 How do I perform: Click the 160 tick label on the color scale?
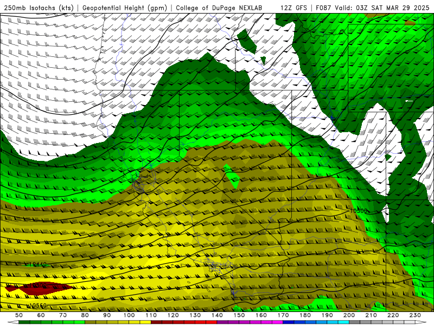click(261, 315)
